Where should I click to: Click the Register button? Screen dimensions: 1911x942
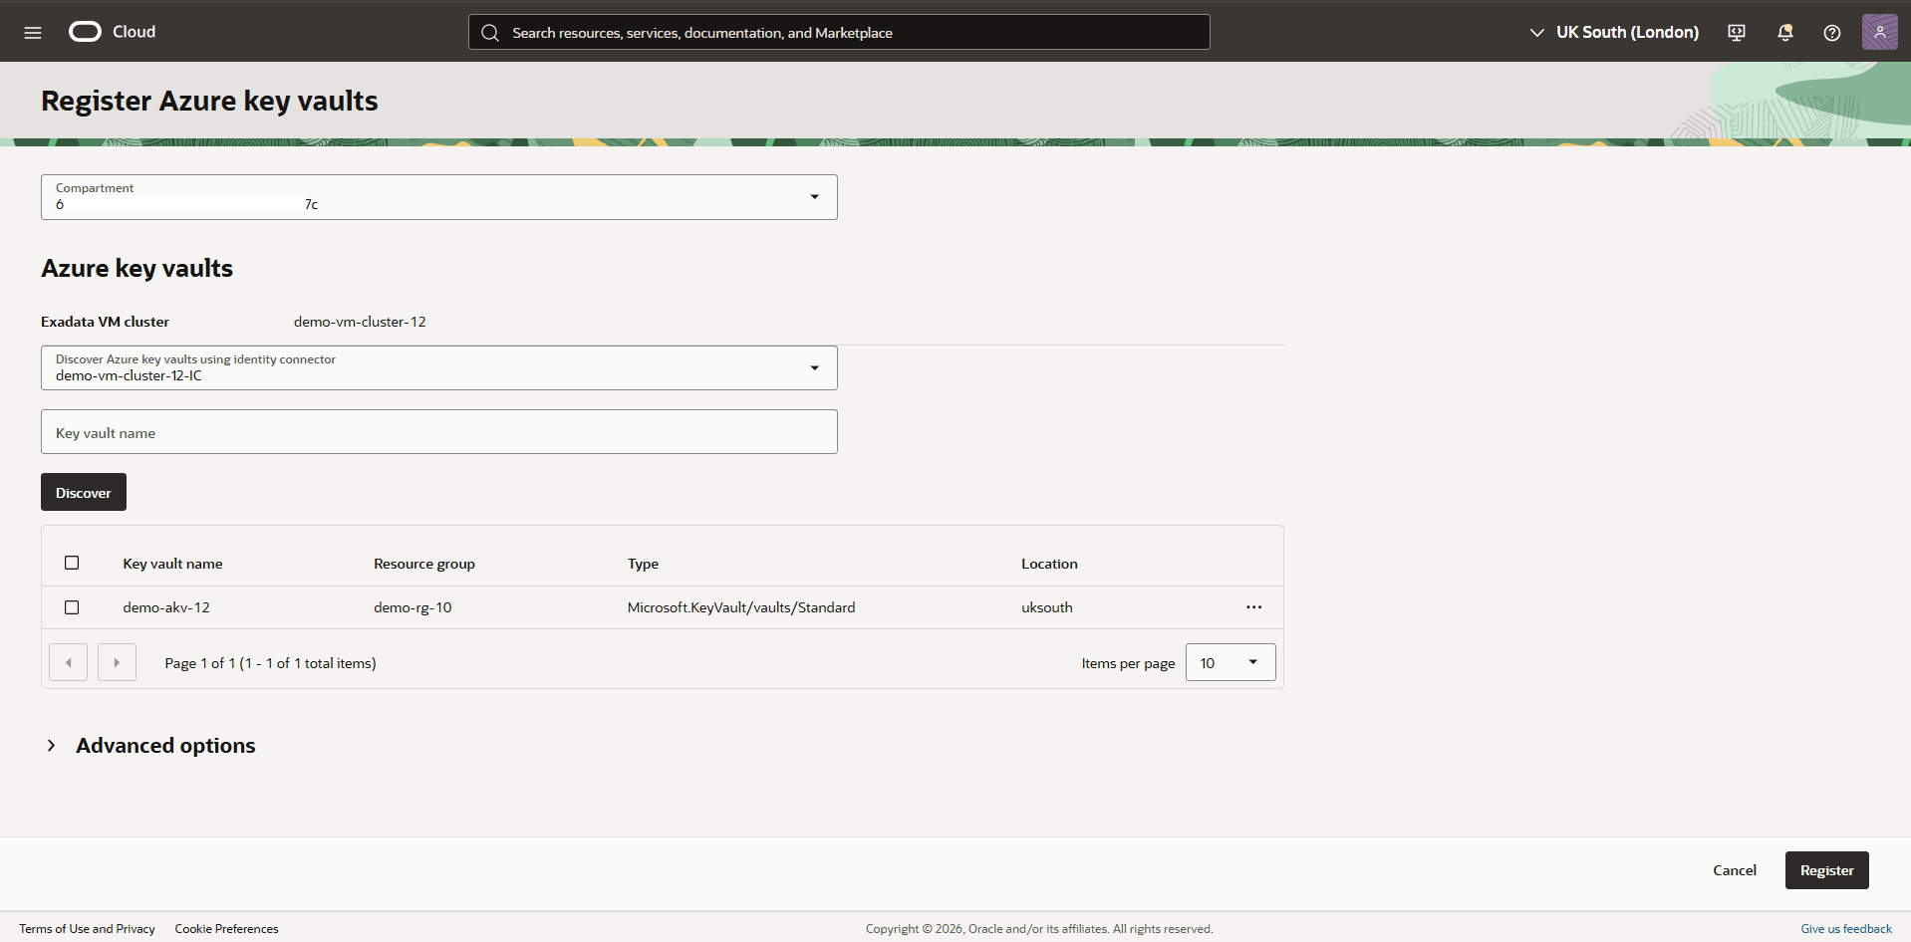click(1826, 869)
